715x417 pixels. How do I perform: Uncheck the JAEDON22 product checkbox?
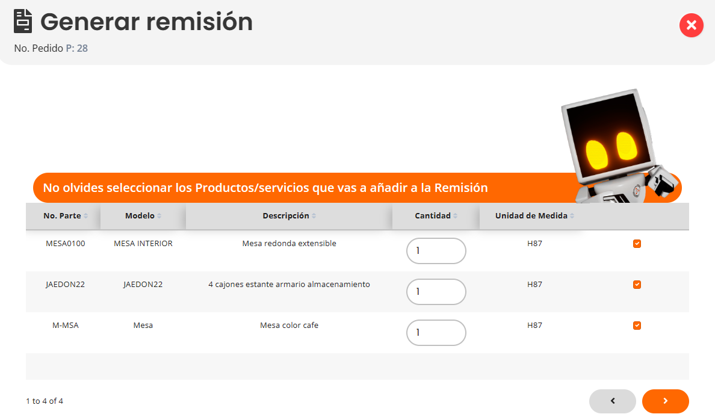click(x=637, y=285)
